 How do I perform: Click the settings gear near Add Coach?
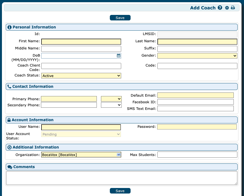click(227, 8)
